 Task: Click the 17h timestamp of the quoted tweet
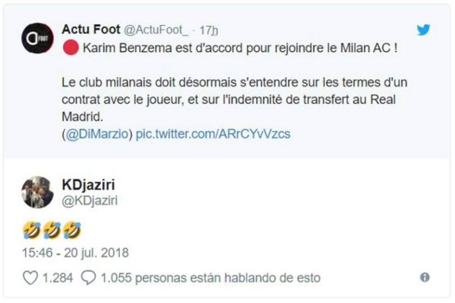pos(209,30)
